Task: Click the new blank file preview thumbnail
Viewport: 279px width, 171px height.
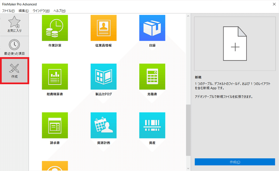Action: pos(235,44)
